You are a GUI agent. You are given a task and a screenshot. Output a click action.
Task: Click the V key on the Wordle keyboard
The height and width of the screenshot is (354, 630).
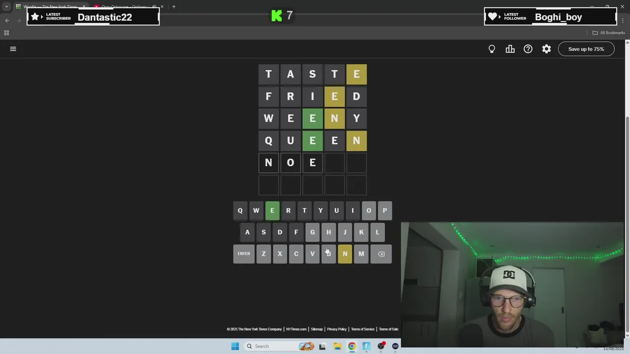[x=312, y=254]
